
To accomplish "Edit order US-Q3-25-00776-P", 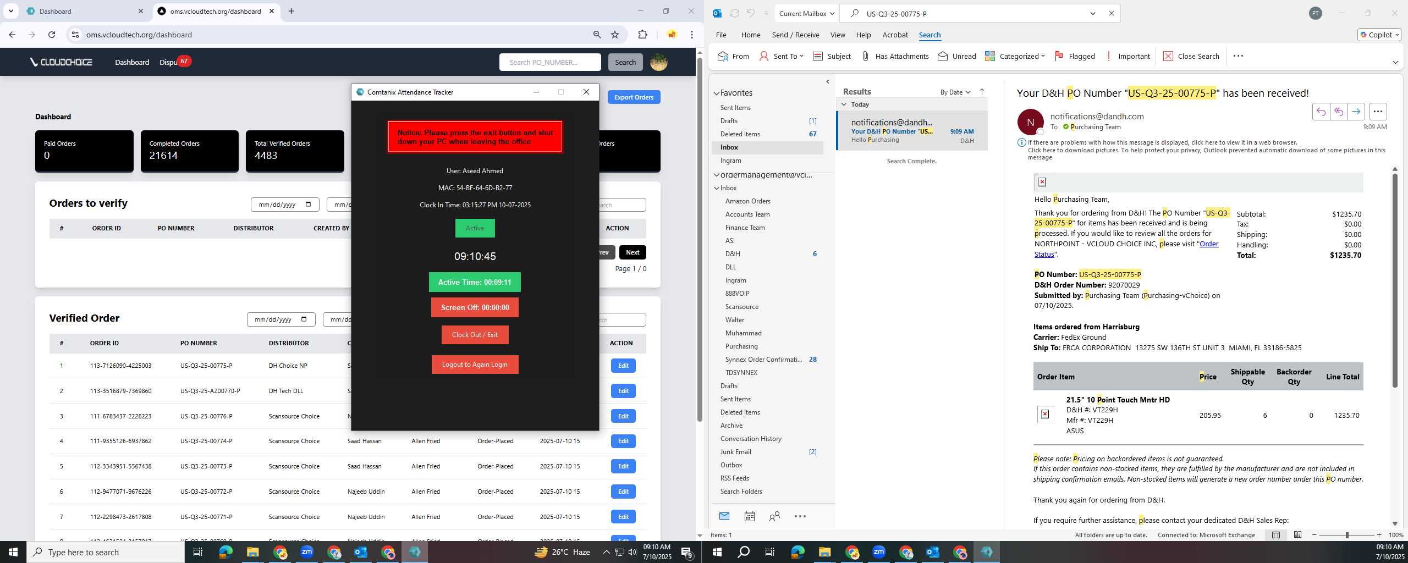I will pyautogui.click(x=623, y=416).
